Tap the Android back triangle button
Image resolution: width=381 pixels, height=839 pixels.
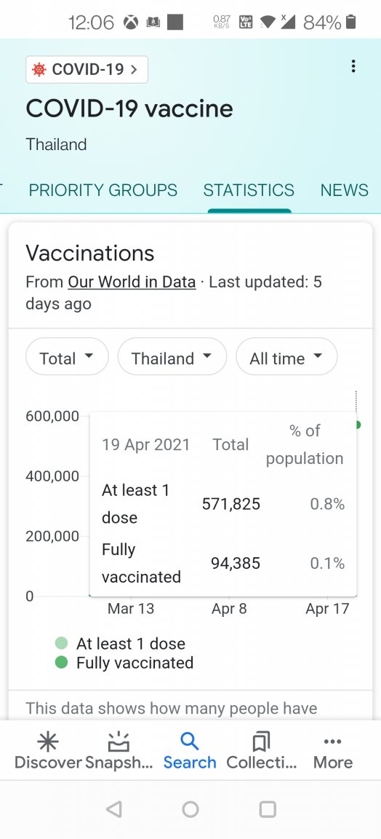pos(114,809)
